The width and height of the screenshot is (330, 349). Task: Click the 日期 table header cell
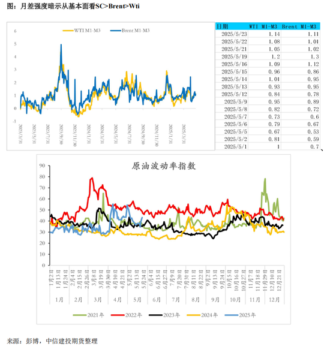point(222,26)
